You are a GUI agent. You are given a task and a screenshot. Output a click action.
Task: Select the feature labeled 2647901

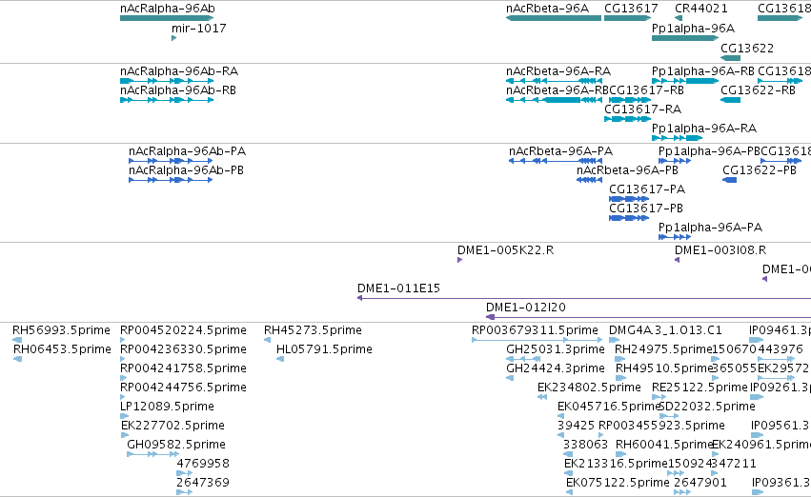coord(700,483)
